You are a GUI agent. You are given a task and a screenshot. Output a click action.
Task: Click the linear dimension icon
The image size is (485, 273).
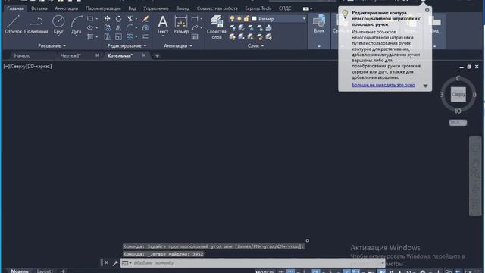195,19
